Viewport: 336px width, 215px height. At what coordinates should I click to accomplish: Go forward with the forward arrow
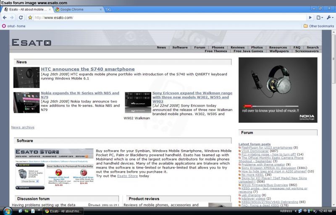point(12,18)
